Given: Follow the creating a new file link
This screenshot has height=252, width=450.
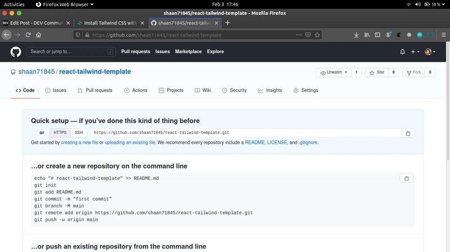Looking at the screenshot, I should (79, 143).
